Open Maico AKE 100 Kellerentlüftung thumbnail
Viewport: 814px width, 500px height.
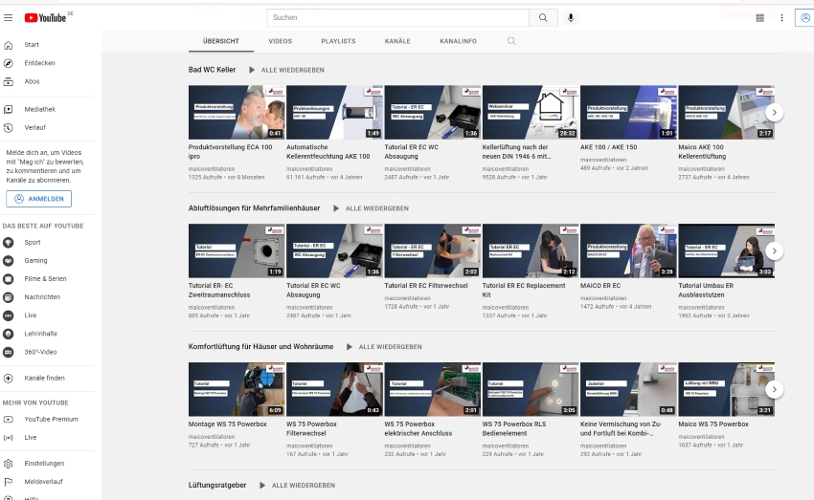click(x=726, y=112)
